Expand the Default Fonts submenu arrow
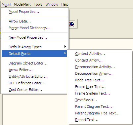 (x=65, y=53)
